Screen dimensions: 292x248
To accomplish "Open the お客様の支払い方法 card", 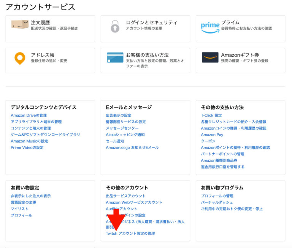I will coord(146,60).
